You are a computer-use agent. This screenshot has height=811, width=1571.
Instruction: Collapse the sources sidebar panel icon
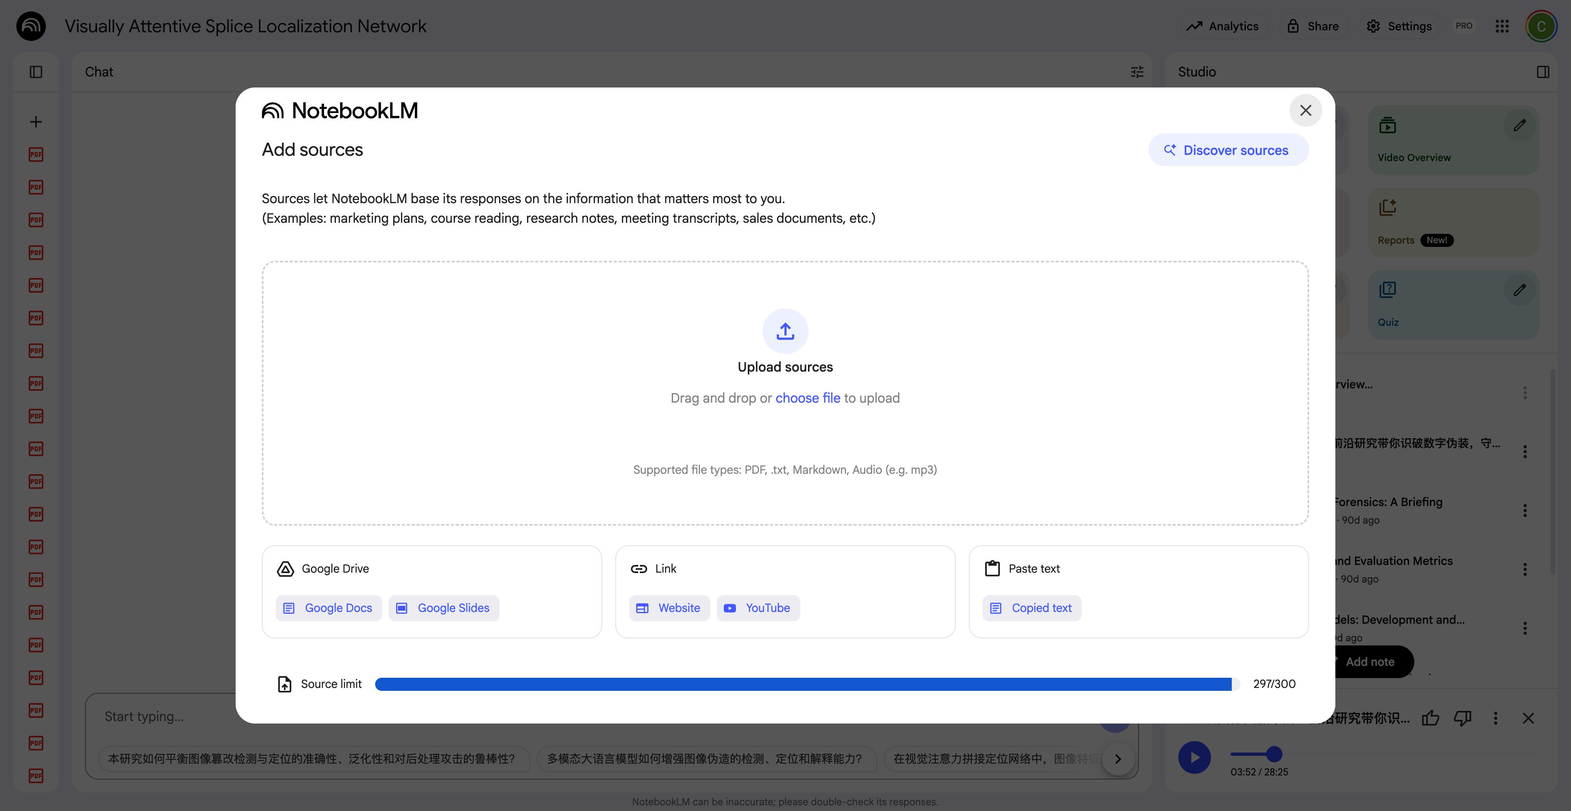(35, 71)
